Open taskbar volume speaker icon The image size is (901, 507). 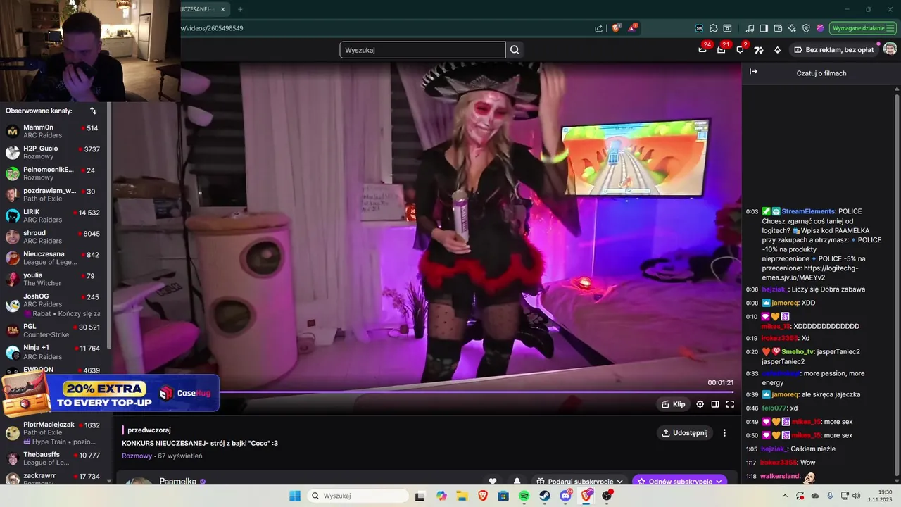tap(856, 496)
